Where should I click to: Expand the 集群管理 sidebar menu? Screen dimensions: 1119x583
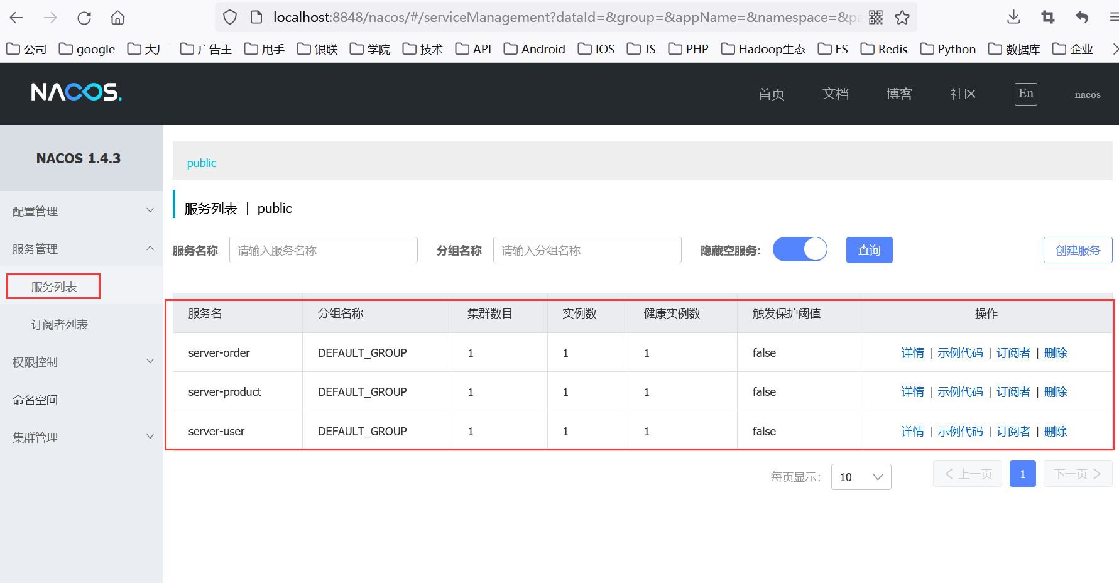pos(82,437)
